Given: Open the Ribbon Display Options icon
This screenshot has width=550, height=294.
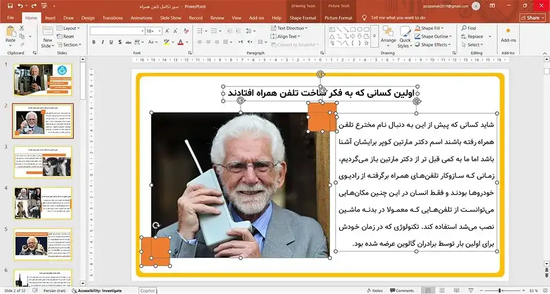Looking at the screenshot, I should 493,6.
